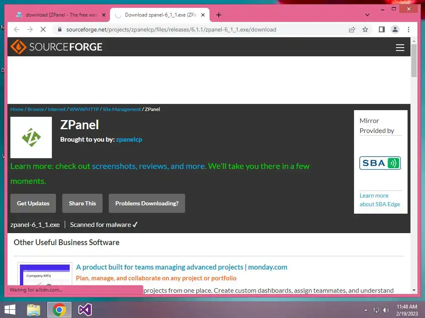
Task: Follow screenshots, reviews, and more link
Action: (149, 166)
